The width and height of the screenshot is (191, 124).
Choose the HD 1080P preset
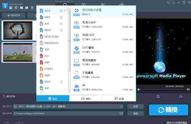104,24
